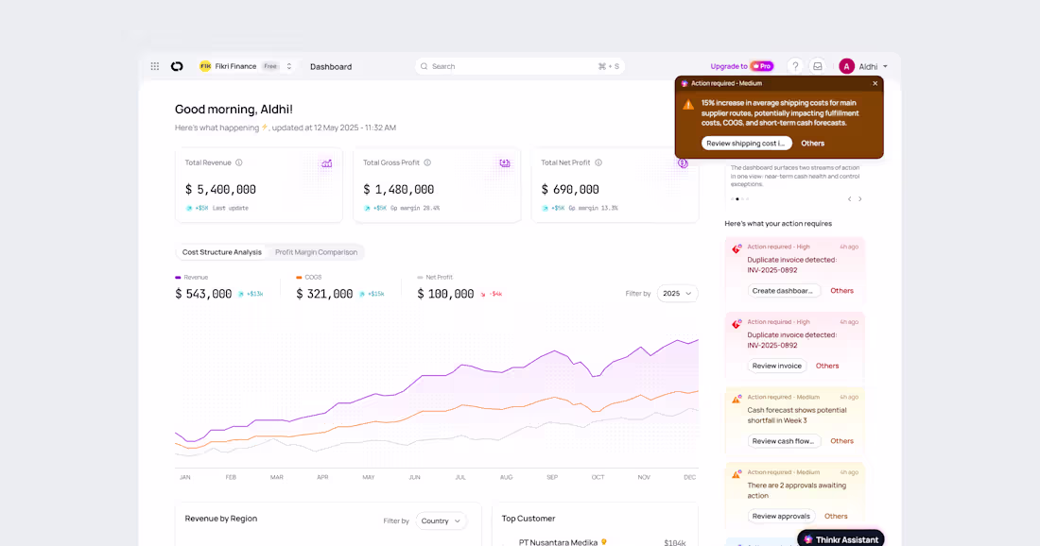This screenshot has height=546, width=1040.
Task: Open the Thinkr Assistant button
Action: click(x=841, y=538)
